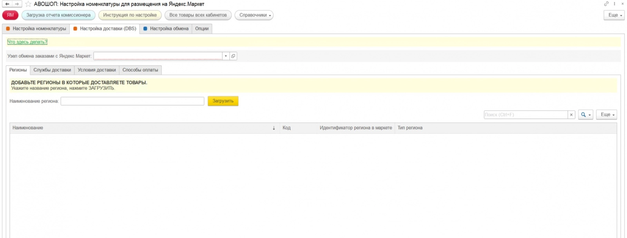Image resolution: width=627 pixels, height=238 pixels.
Task: Clear the search field with the X
Action: (571, 115)
